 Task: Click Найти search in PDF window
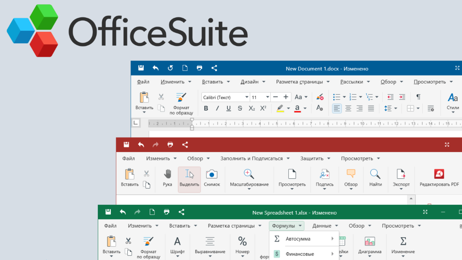375,178
